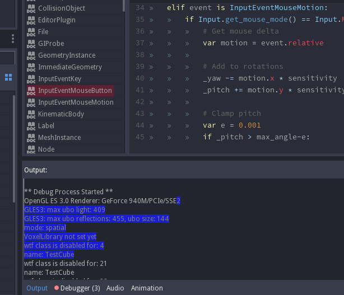Screen dimensions: 344x295
Task: Click 'relative' in code line 37
Action: point(305,43)
